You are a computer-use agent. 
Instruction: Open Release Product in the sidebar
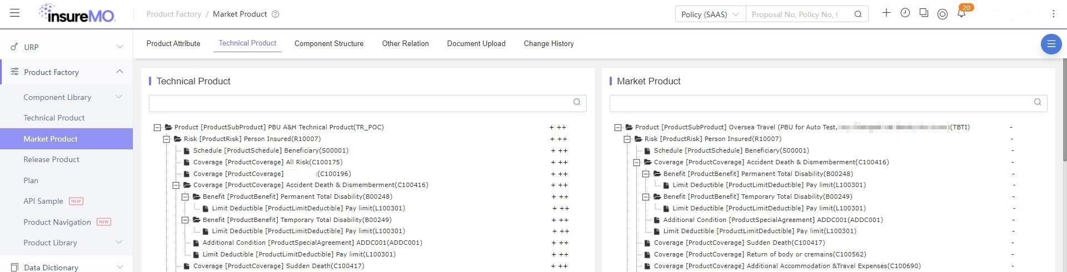tap(51, 159)
